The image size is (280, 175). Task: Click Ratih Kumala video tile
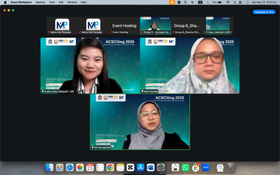tap(190, 66)
